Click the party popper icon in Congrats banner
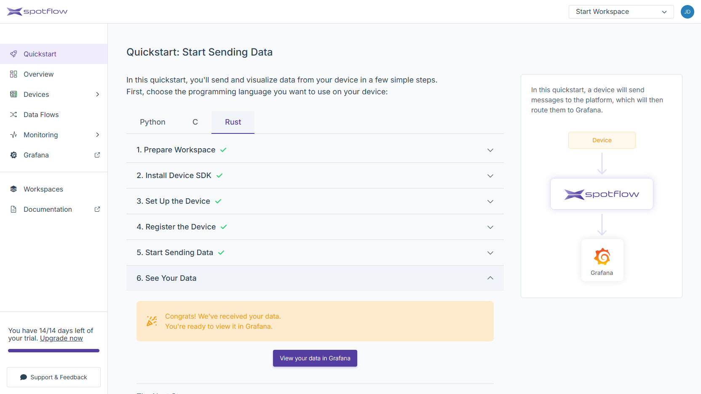 point(152,321)
